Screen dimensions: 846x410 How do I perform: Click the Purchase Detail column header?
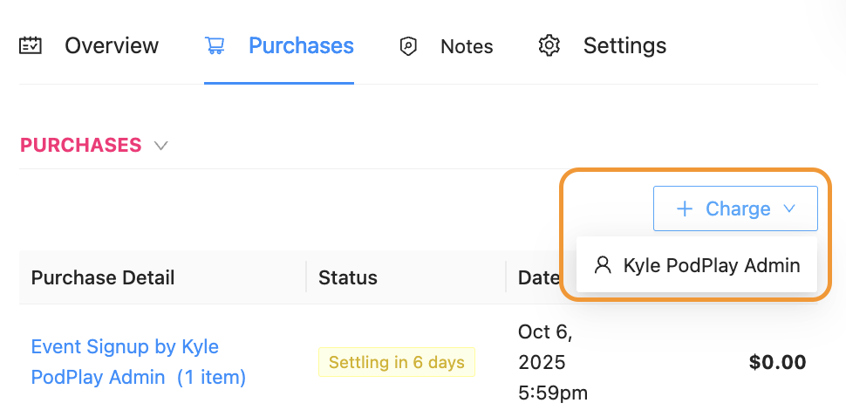click(x=103, y=277)
